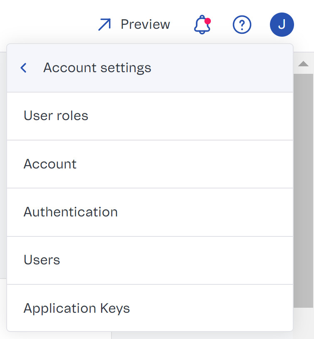
Task: Go to the Users menu item
Action: point(42,260)
